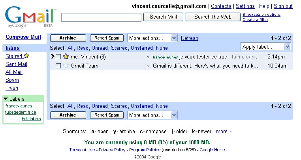Open the Trash folder

pyautogui.click(x=12, y=88)
